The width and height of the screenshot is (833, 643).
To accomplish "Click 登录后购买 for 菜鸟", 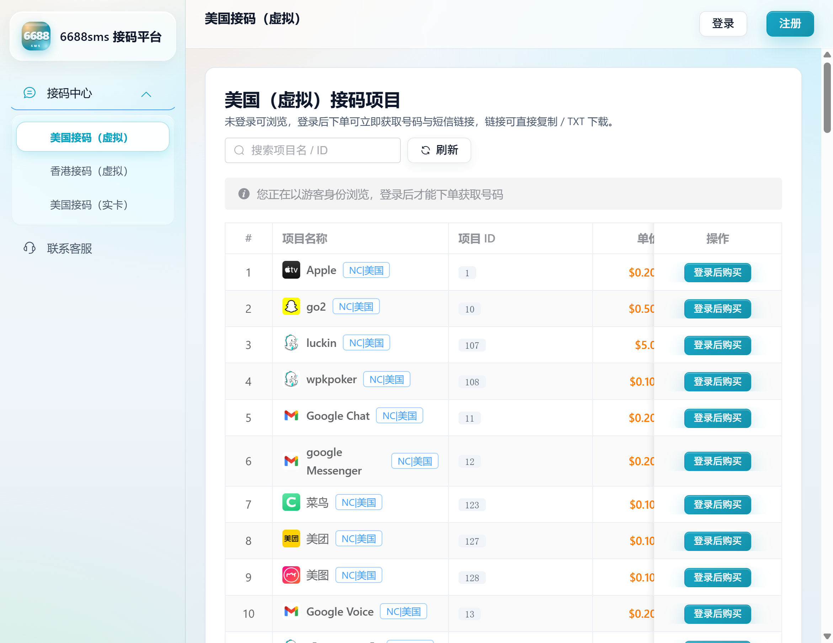I will pos(717,505).
